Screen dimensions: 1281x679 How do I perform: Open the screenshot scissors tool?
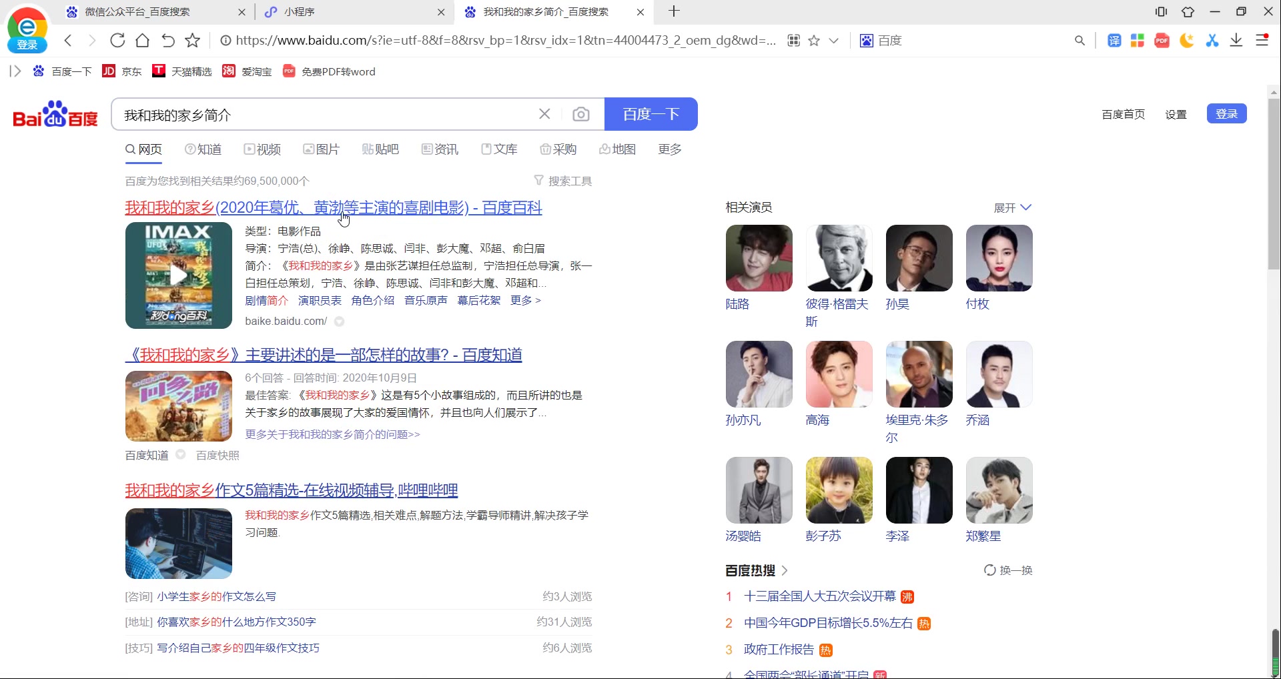click(x=1212, y=41)
